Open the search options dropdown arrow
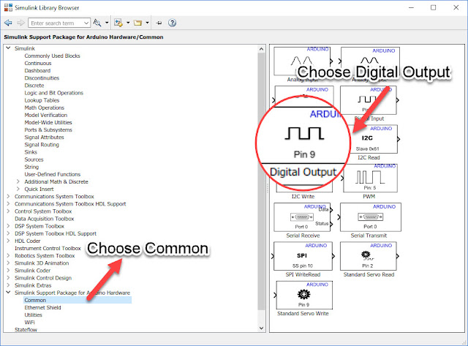The image size is (468, 346). coord(107,23)
